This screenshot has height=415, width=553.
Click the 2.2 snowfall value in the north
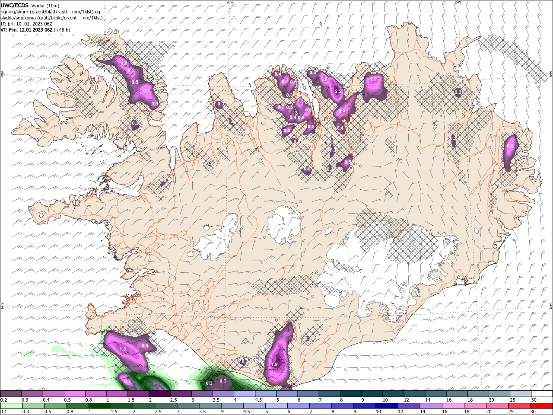[x=338, y=91]
